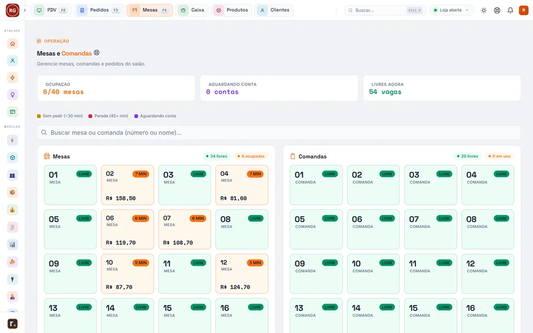Switch to the PDV tab
The image size is (533, 333).
click(51, 10)
